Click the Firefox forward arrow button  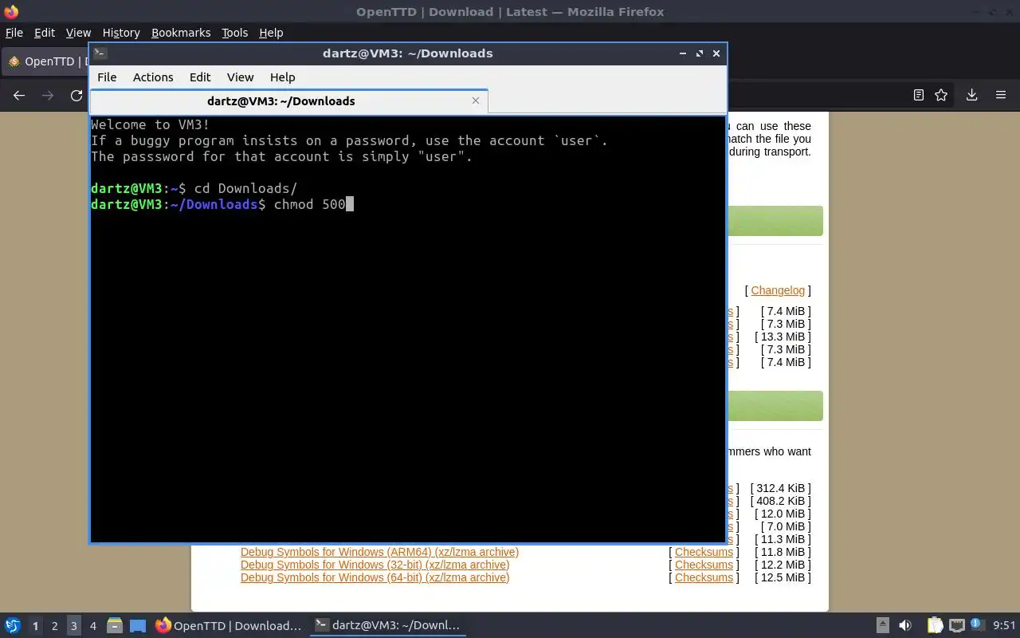pos(48,95)
